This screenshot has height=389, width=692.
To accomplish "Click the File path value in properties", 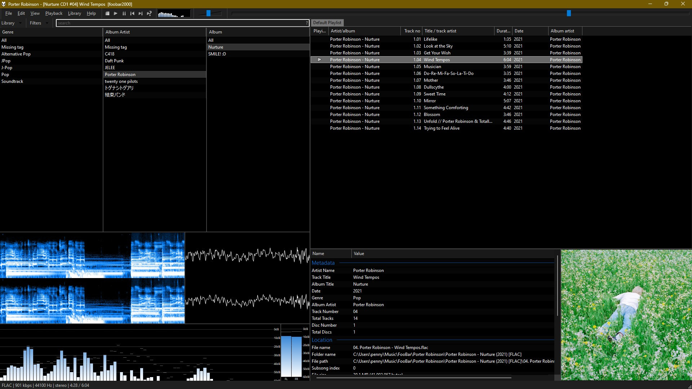I will [453, 361].
